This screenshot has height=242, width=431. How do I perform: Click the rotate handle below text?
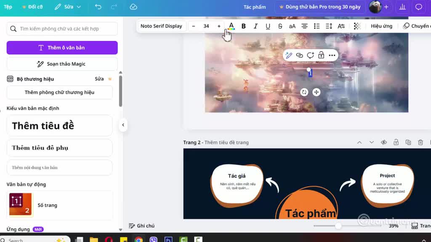click(x=304, y=92)
